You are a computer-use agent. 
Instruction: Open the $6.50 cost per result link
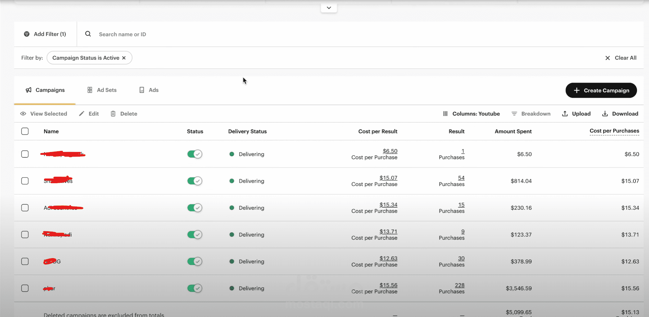coord(390,151)
